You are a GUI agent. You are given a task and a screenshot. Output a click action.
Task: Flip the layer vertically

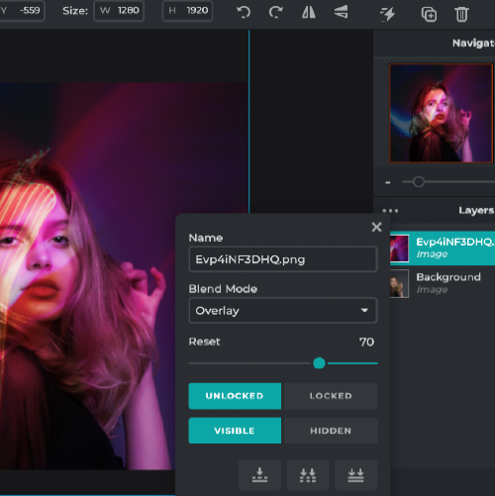tap(341, 12)
